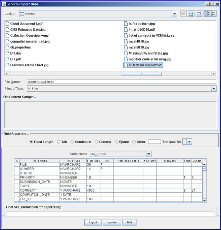Open the Files of Type dropdown
Image resolution: width=221 pixels, height=230 pixels.
click(x=214, y=89)
